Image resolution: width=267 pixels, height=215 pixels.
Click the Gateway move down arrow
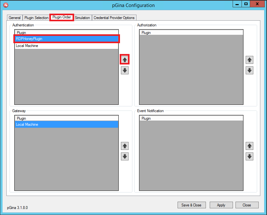125,157
